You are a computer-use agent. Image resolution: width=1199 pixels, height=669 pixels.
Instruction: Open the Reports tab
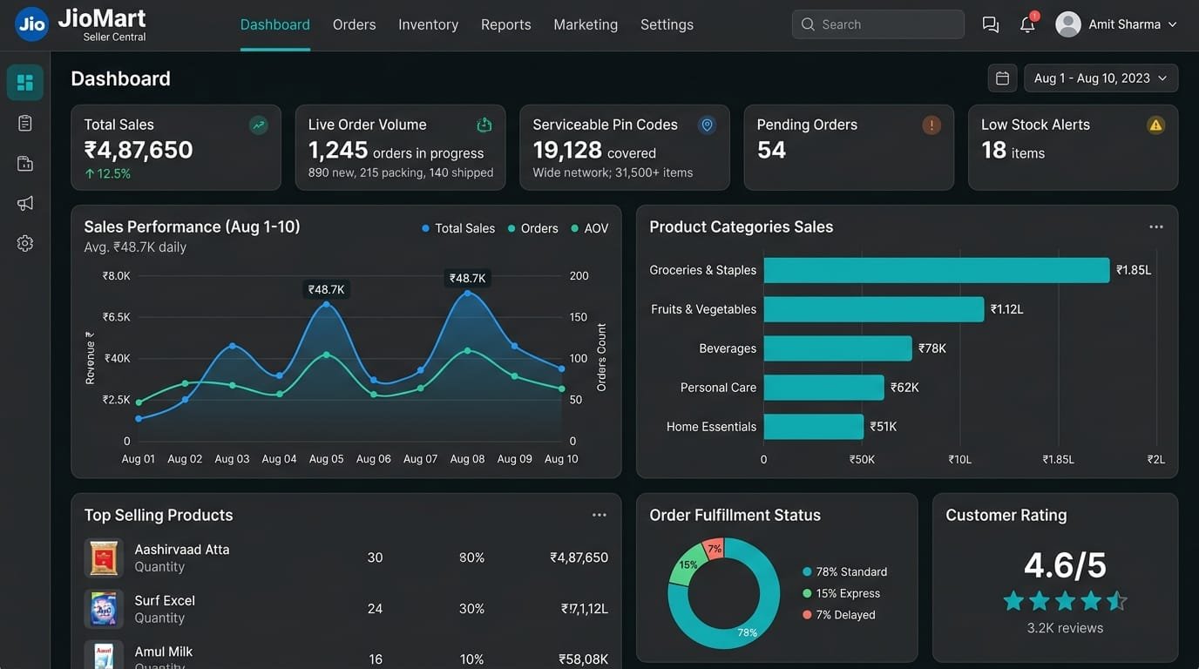(x=506, y=24)
